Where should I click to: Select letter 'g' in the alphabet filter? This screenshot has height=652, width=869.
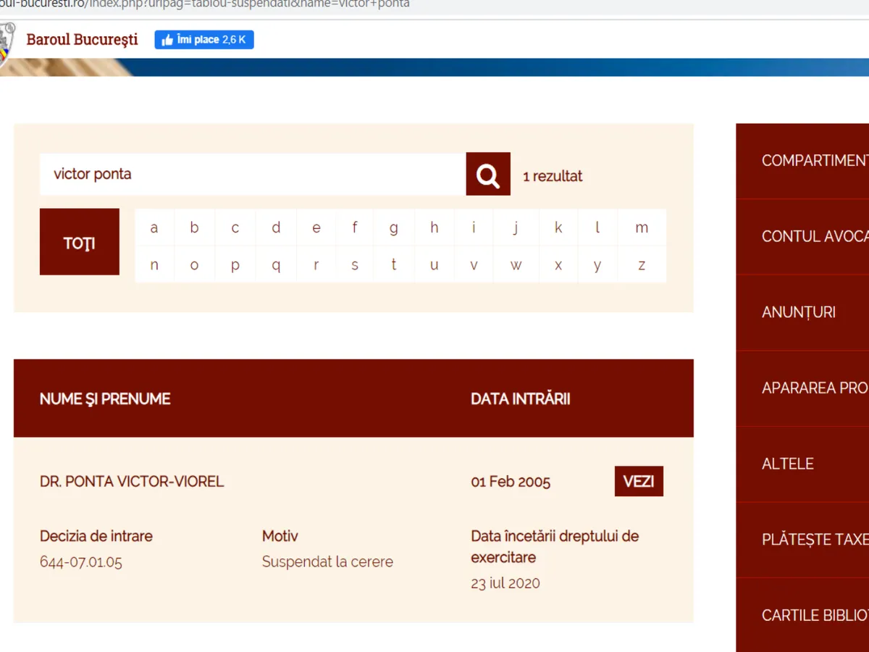click(x=393, y=227)
